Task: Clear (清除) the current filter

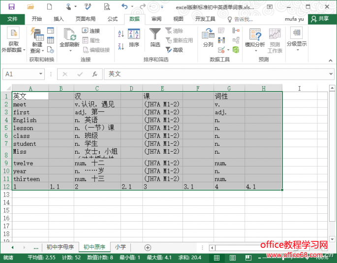Action: click(175, 31)
